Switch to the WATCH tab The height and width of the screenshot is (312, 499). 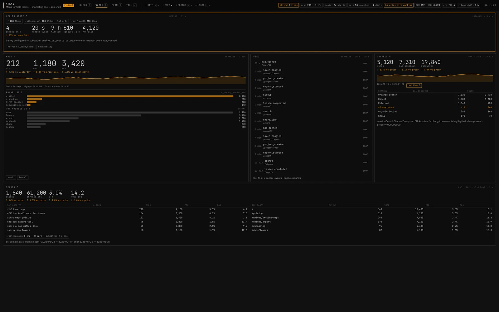[x=101, y=5]
